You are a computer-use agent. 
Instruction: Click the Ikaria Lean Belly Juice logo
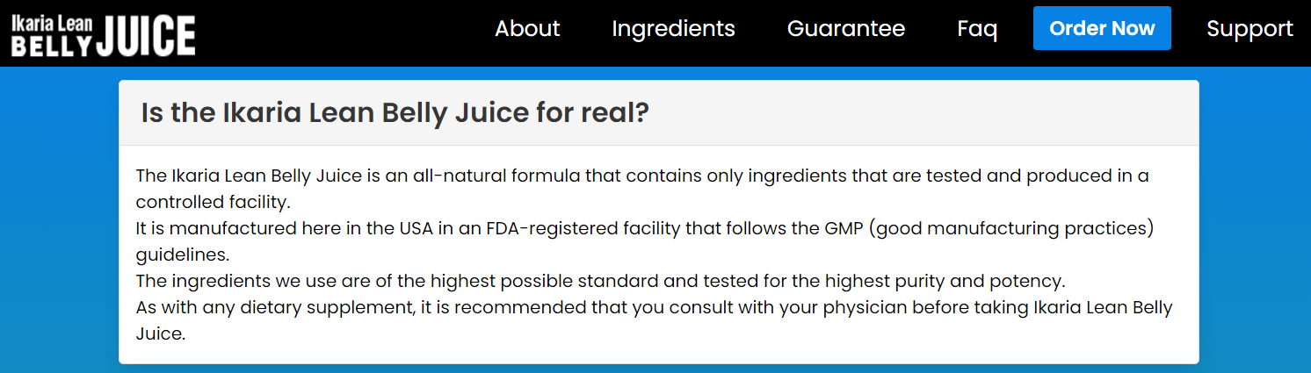[x=104, y=35]
